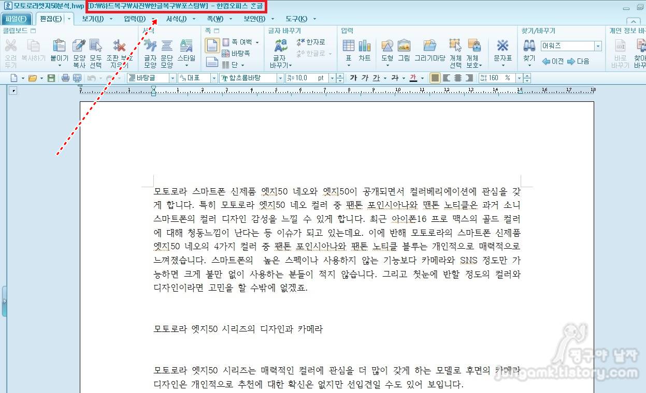
Task: Expand line spacing 160% dropdown
Action: [519, 78]
